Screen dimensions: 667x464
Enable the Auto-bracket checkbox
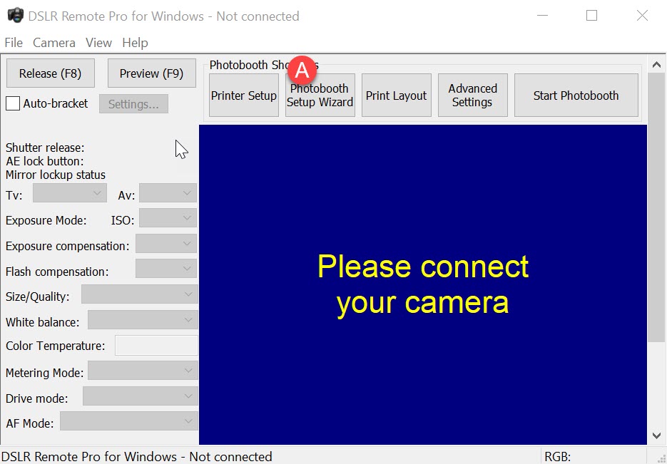coord(13,103)
